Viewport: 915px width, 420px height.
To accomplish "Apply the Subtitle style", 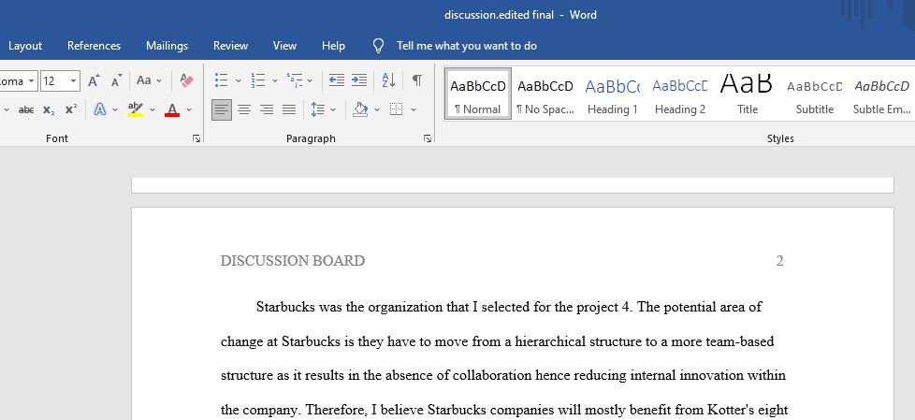I will [815, 94].
